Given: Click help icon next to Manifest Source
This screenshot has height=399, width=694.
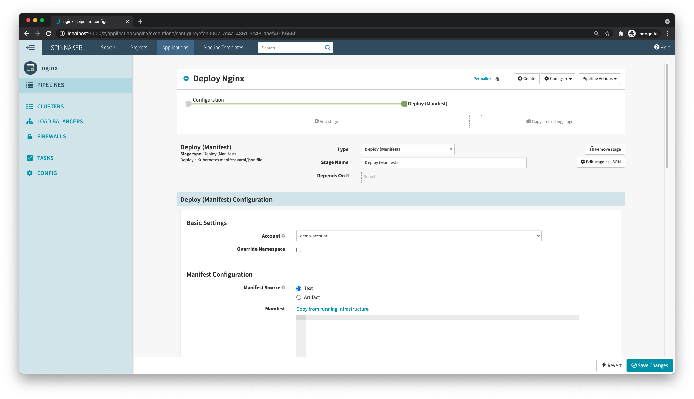Looking at the screenshot, I should [x=283, y=288].
